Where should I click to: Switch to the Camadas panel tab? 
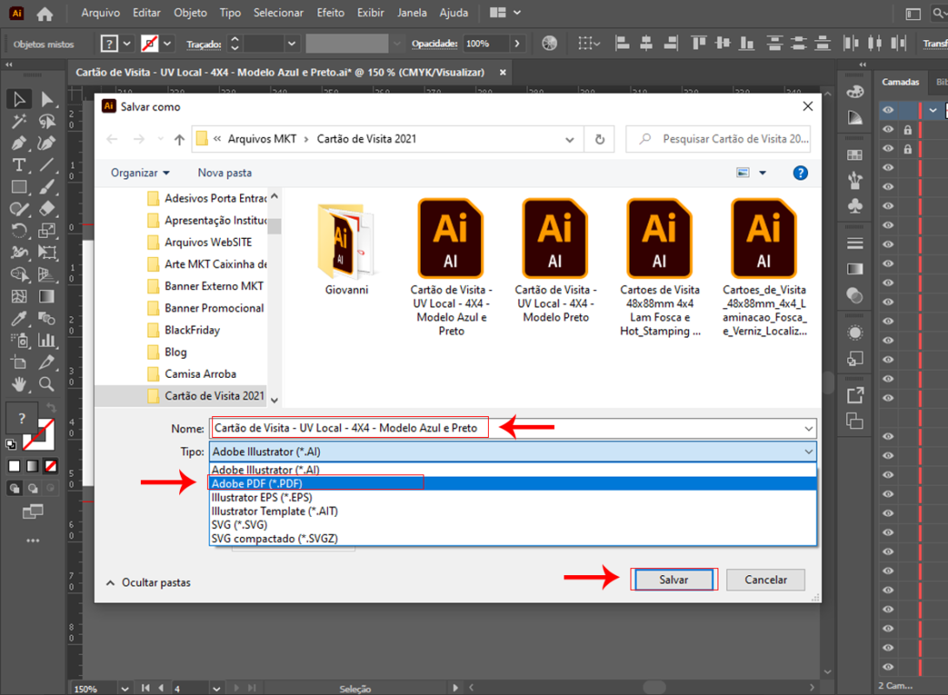click(900, 83)
